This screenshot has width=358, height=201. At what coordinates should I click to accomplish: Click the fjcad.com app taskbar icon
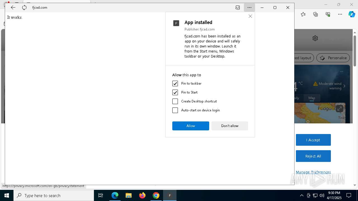[x=169, y=195]
